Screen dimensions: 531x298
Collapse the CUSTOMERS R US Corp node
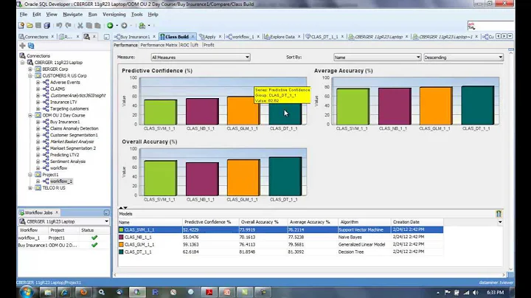pyautogui.click(x=30, y=76)
